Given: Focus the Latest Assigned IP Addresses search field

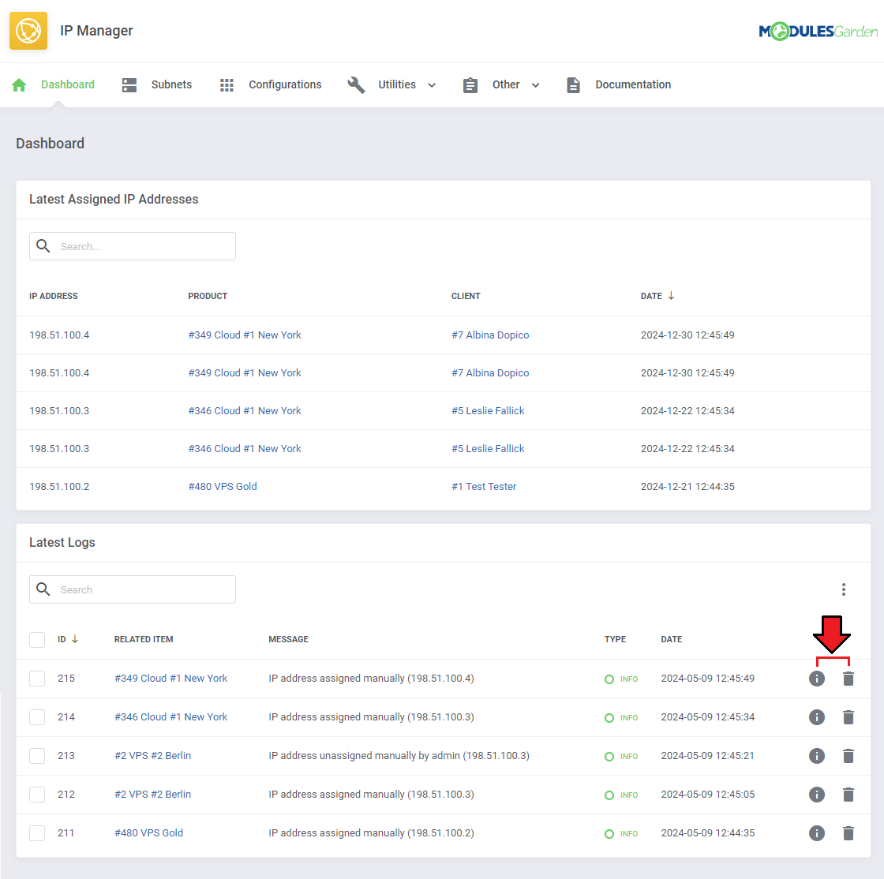Looking at the screenshot, I should [x=133, y=246].
